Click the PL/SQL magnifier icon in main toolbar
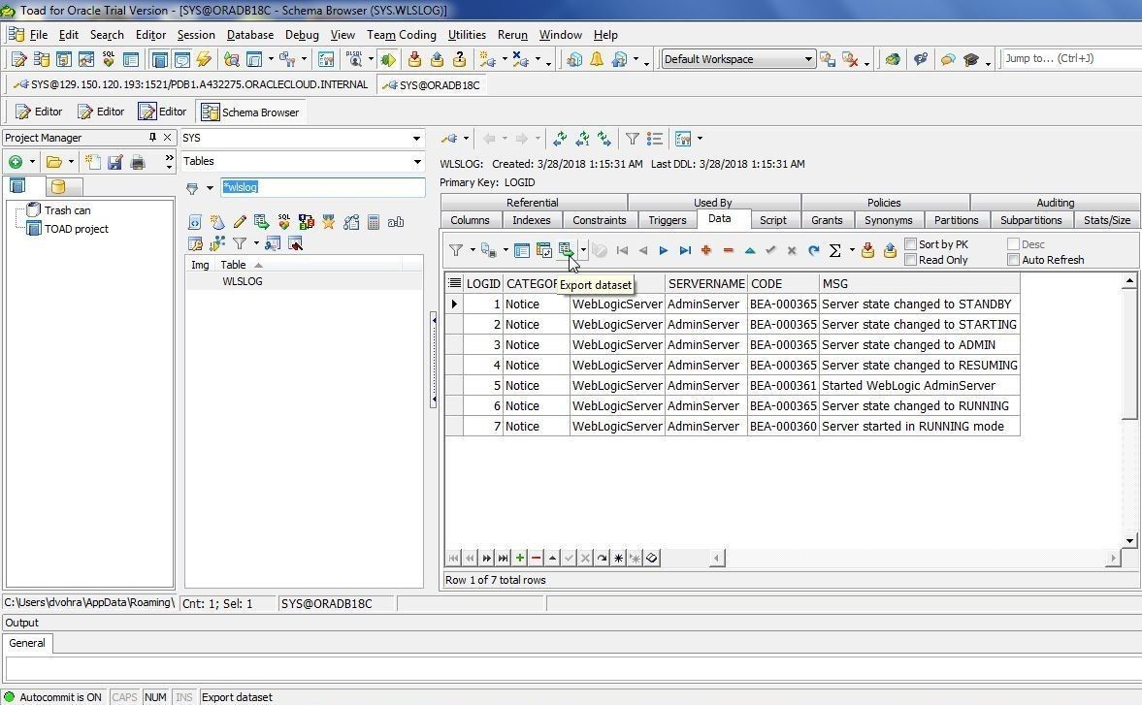The image size is (1142, 705). coord(355,59)
